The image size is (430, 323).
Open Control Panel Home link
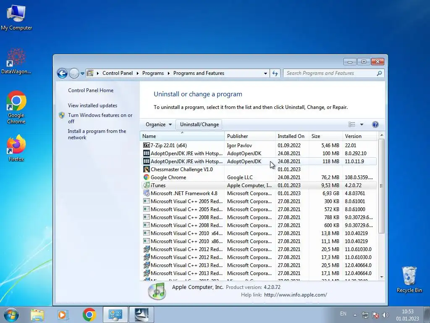[91, 90]
